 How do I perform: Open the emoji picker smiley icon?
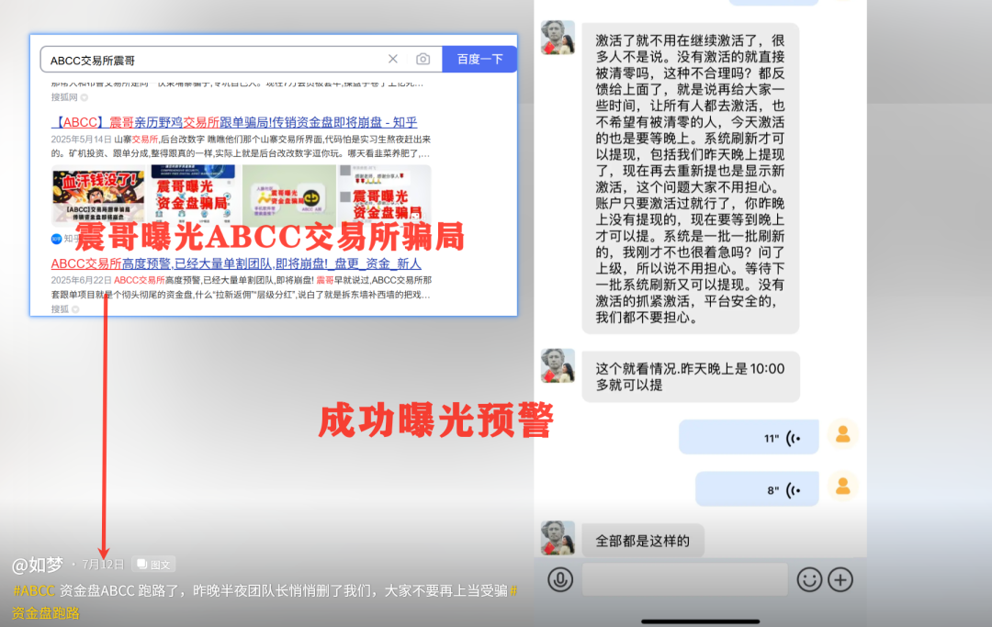tap(809, 579)
